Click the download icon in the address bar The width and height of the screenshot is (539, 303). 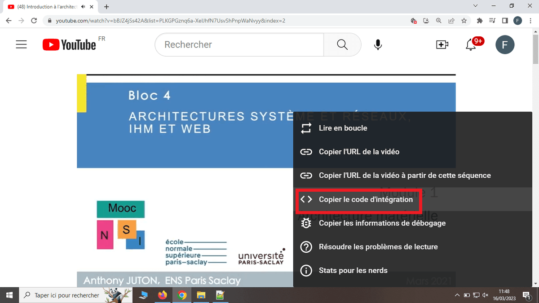click(x=426, y=21)
